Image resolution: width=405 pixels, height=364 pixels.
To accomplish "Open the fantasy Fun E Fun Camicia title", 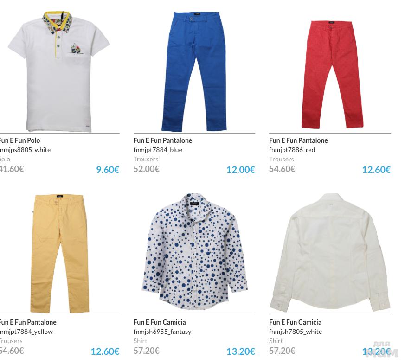I will 160,322.
